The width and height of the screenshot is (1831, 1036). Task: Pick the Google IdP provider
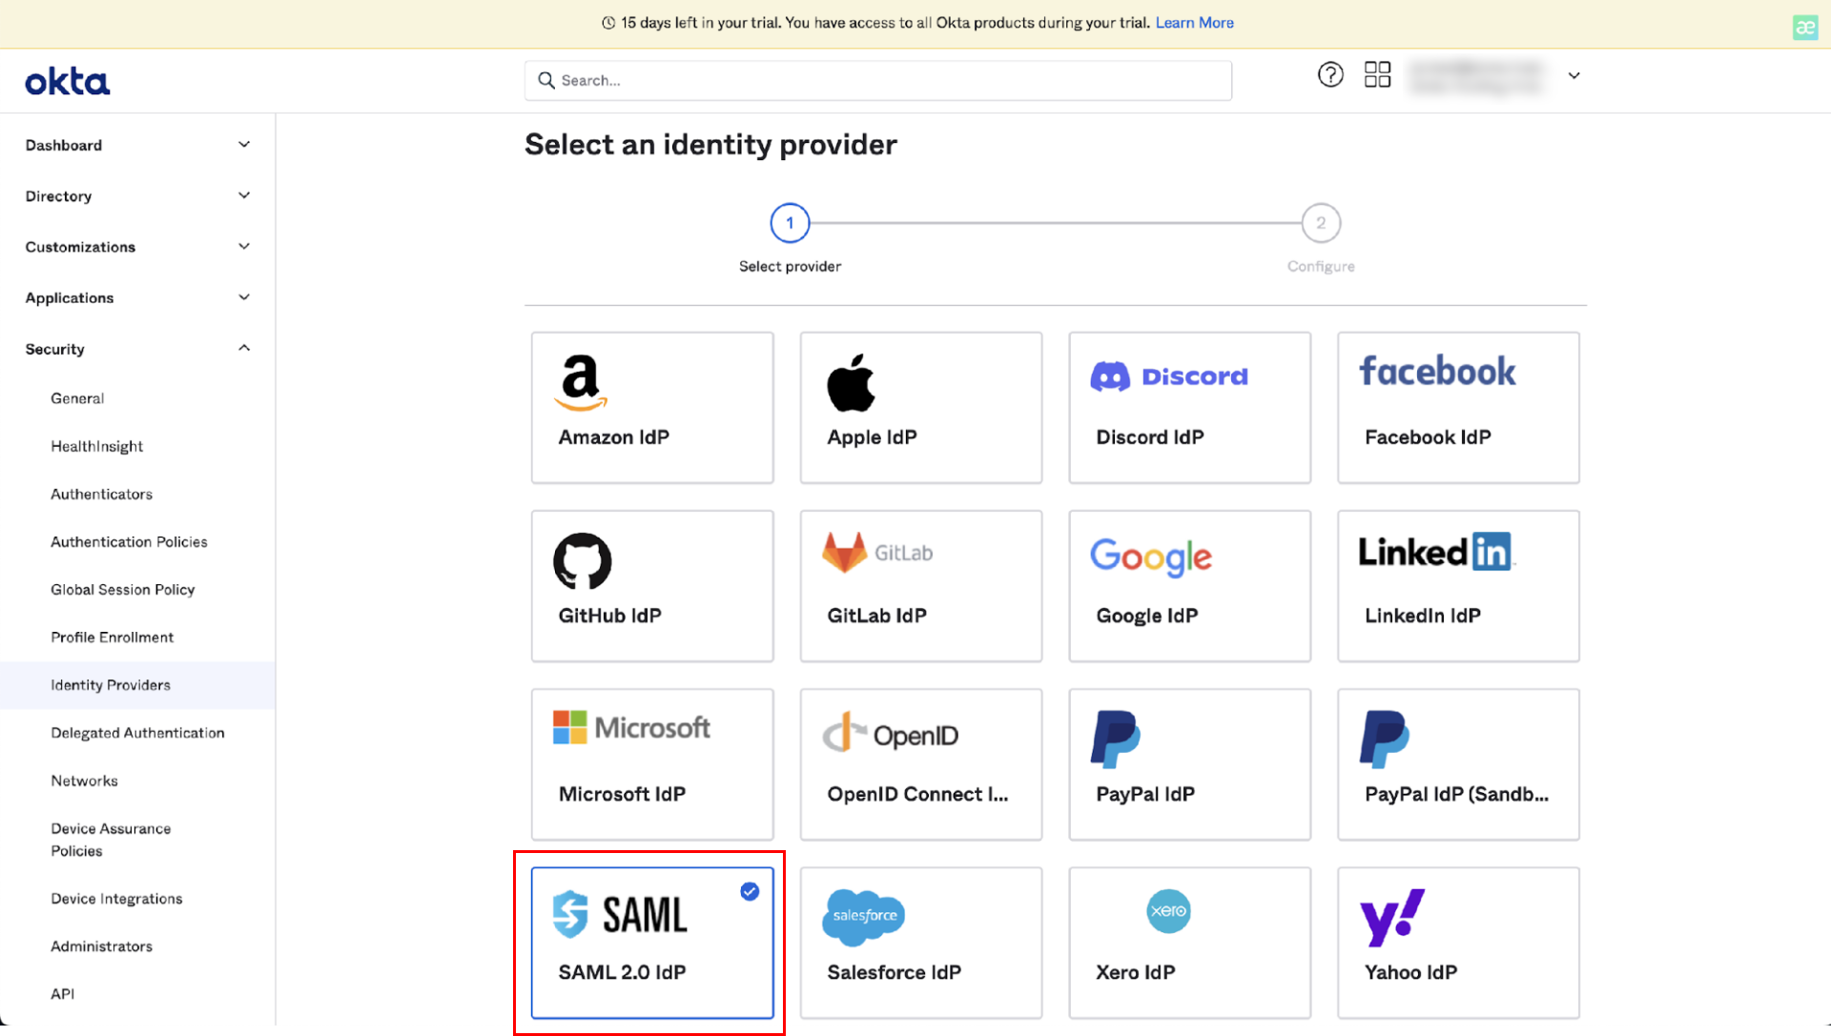[1189, 585]
